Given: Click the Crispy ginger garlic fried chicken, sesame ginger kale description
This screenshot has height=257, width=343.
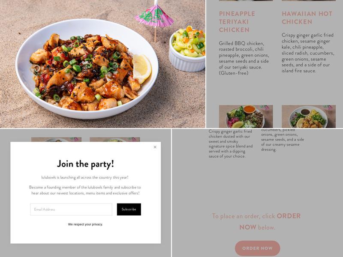Looking at the screenshot, I should tap(308, 53).
